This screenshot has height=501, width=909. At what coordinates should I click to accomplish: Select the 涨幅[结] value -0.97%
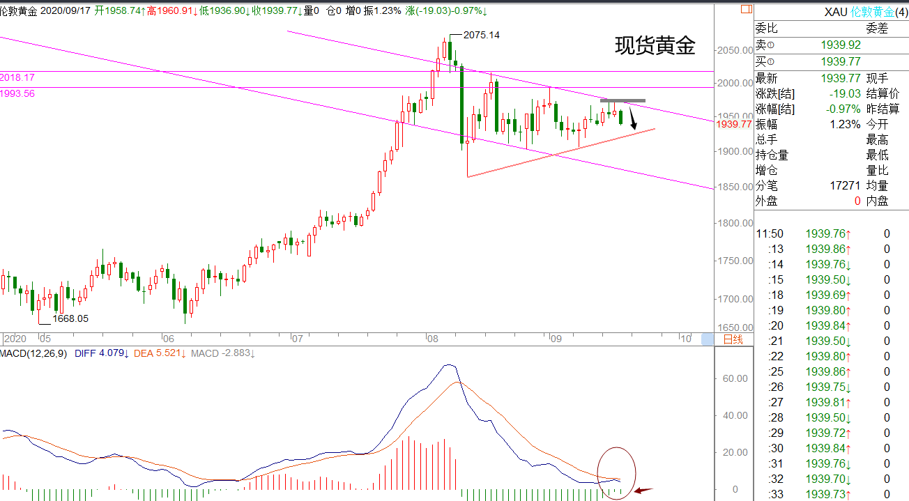(x=842, y=109)
